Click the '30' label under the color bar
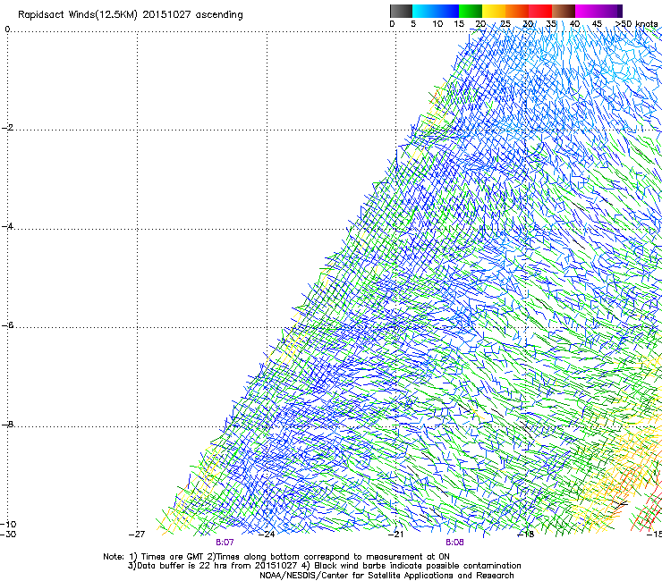The image size is (662, 581). (528, 24)
